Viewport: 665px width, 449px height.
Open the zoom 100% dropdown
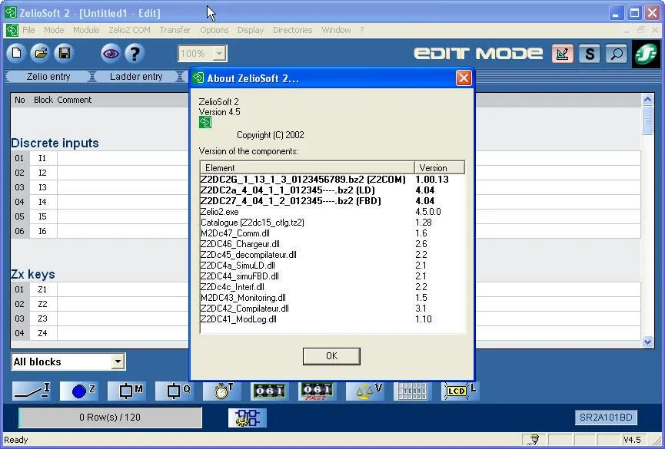tap(219, 54)
